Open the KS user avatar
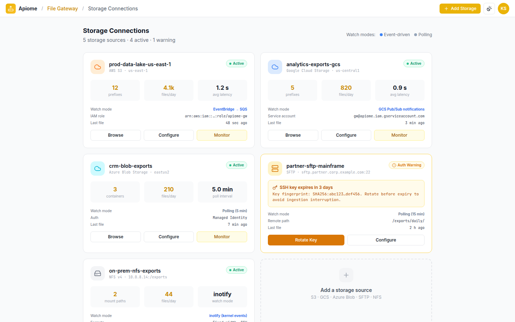This screenshot has height=322, width=515. click(504, 9)
